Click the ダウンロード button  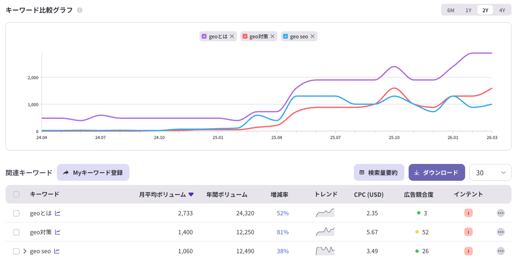[x=437, y=172]
